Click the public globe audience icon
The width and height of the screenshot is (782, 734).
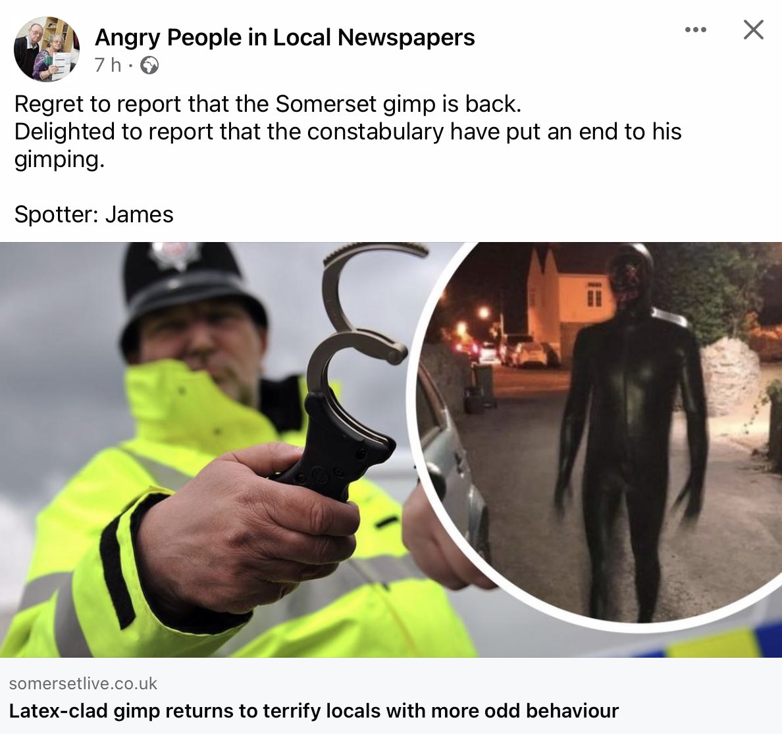(x=149, y=65)
